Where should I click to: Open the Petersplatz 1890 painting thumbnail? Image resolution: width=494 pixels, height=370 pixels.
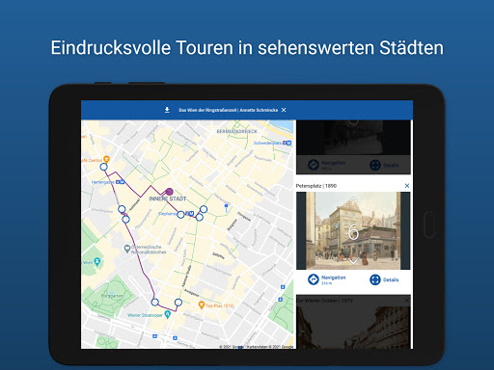click(353, 230)
